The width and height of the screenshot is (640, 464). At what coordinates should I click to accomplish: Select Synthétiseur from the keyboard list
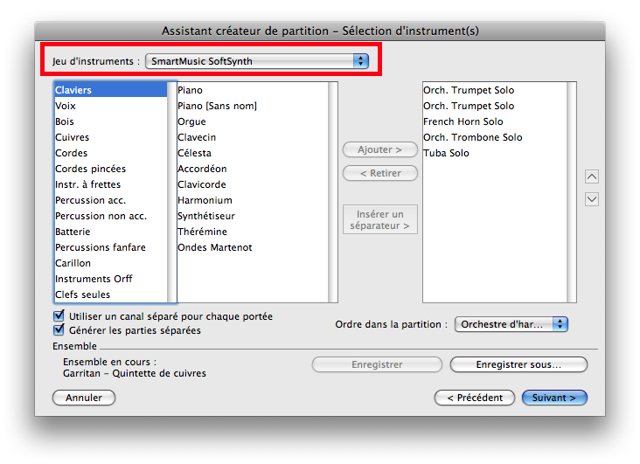[x=205, y=216]
